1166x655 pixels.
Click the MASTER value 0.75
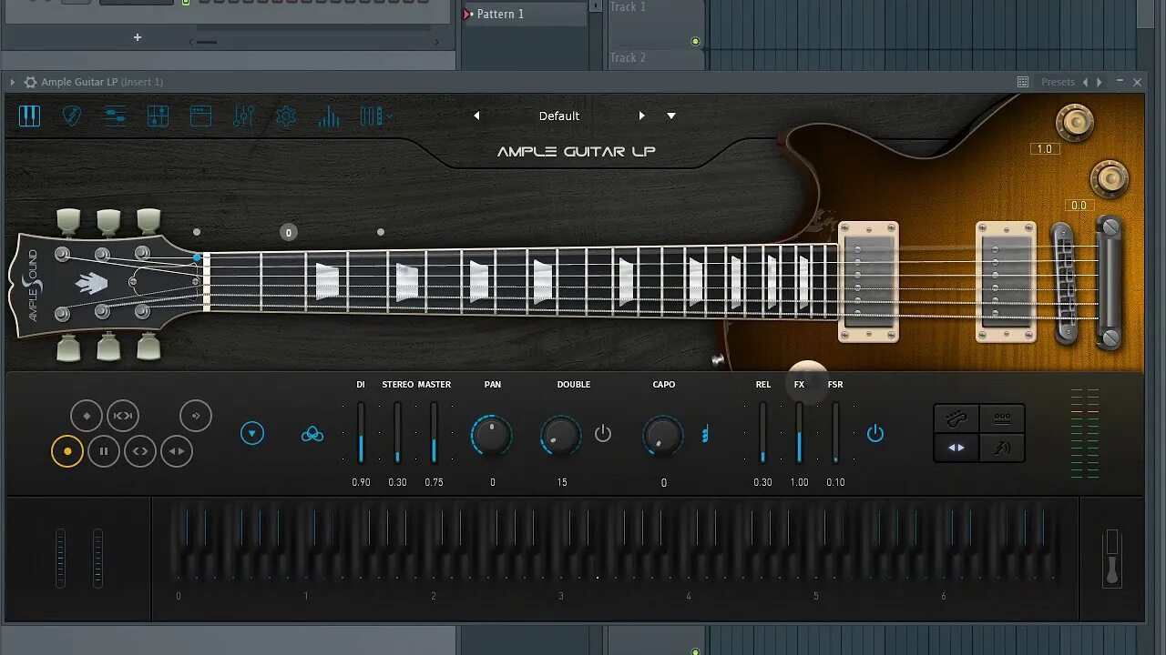434,482
